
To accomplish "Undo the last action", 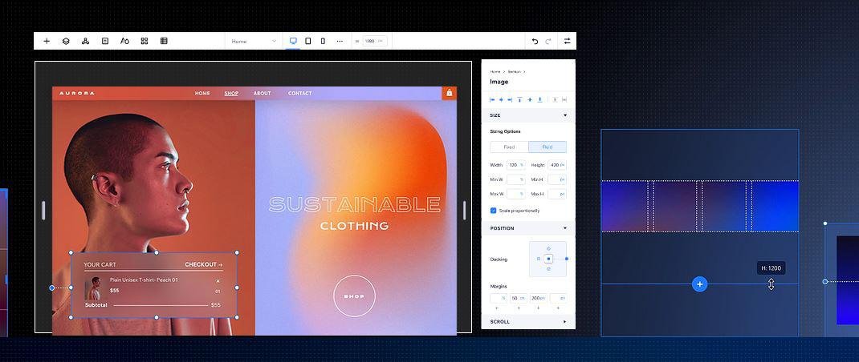I will pyautogui.click(x=535, y=41).
